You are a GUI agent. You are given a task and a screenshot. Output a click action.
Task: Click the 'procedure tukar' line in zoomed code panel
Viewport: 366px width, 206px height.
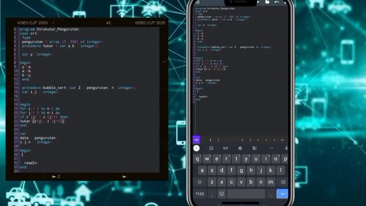[x=61, y=46]
